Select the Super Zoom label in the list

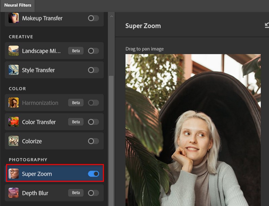(x=37, y=174)
